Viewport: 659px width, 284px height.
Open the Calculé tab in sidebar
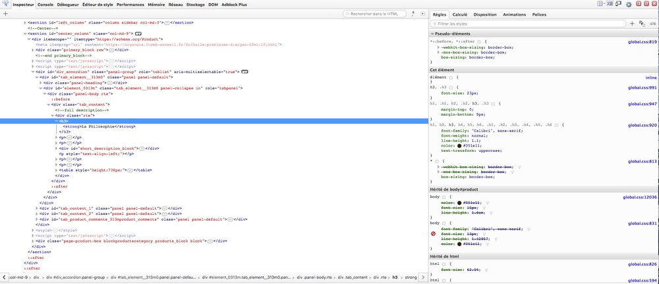(x=459, y=14)
